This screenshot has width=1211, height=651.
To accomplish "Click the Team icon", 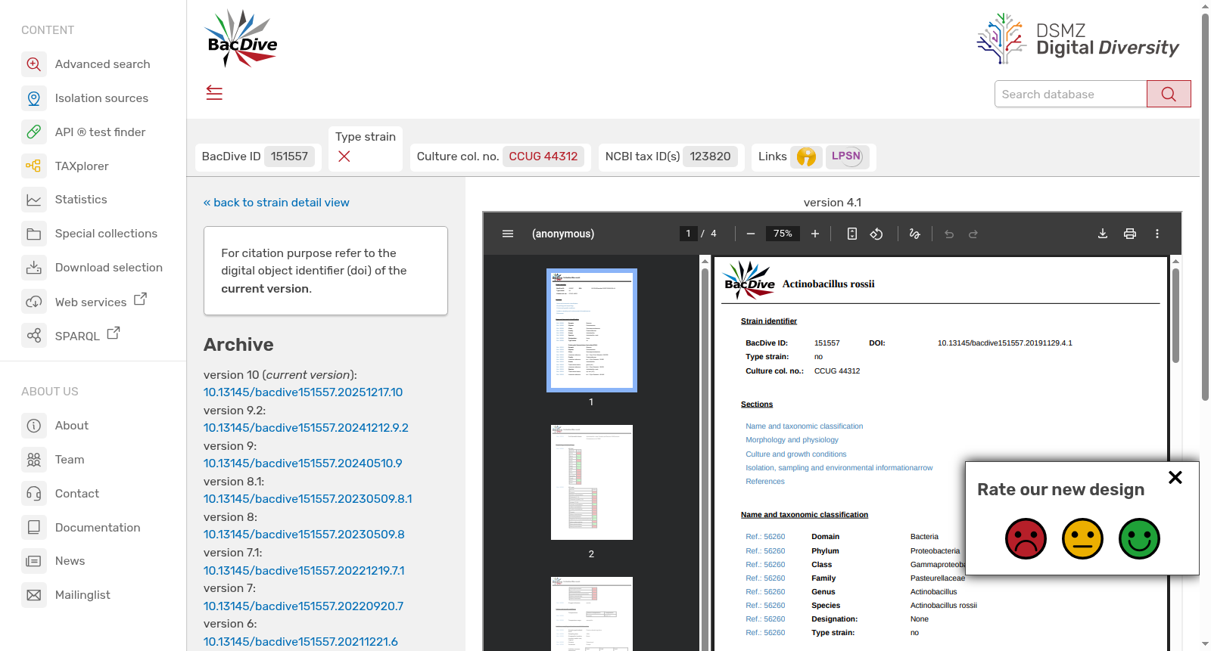I will (34, 460).
